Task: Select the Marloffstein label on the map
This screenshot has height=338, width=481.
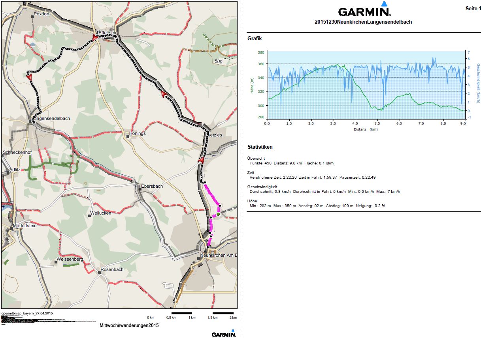Action: [x=25, y=226]
